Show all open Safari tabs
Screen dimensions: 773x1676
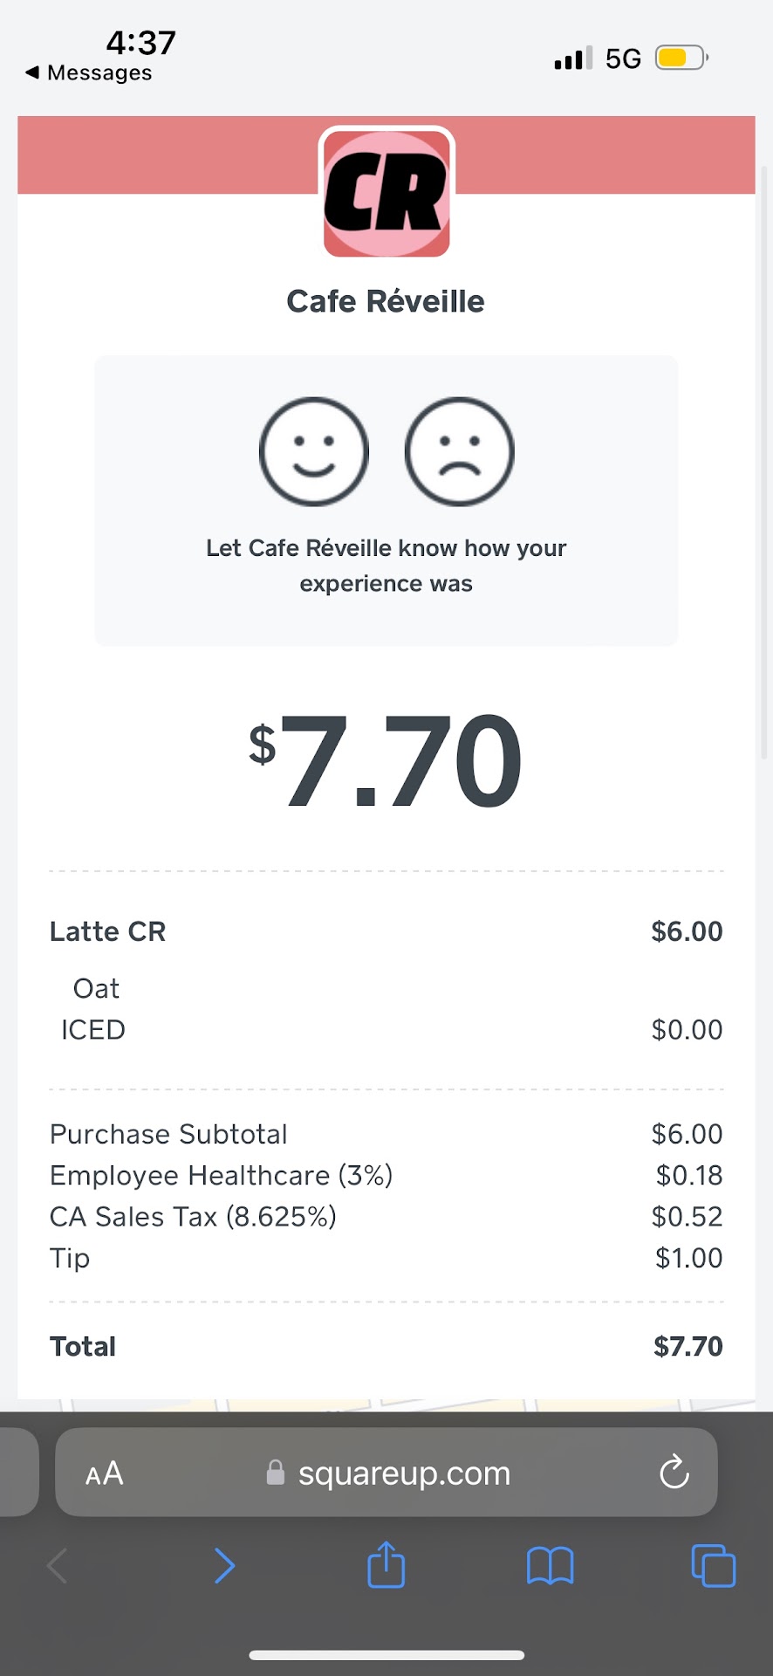[713, 1566]
